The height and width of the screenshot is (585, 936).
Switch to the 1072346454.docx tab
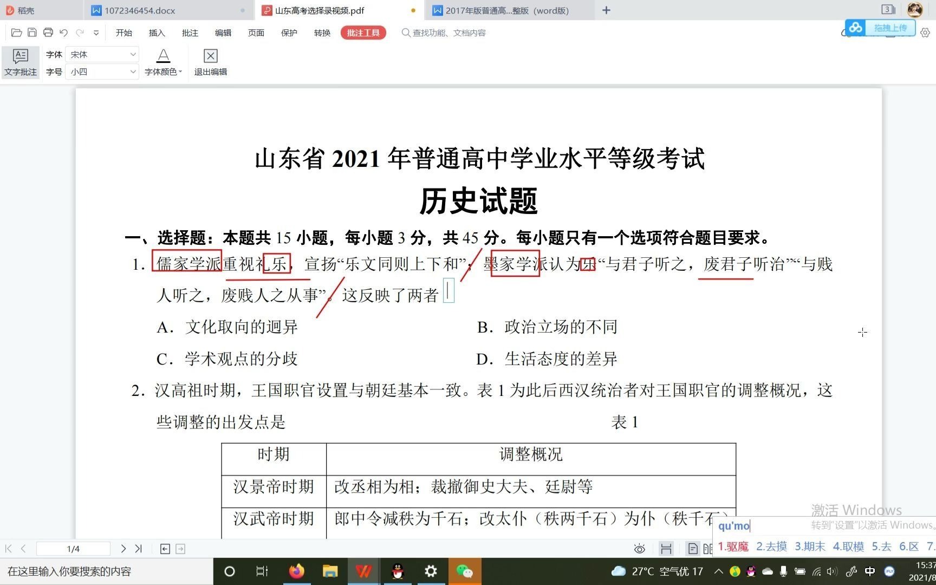168,10
